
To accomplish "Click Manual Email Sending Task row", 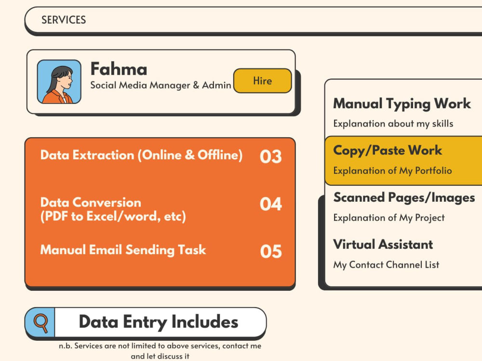I will (123, 250).
